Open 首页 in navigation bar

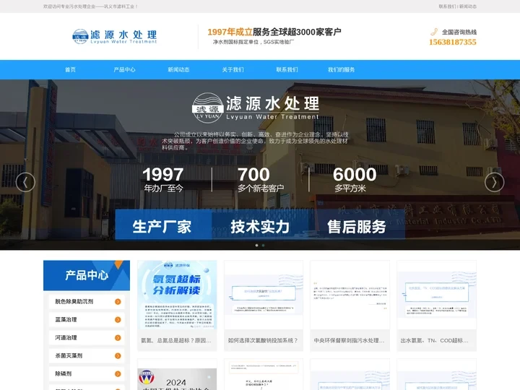tap(70, 69)
